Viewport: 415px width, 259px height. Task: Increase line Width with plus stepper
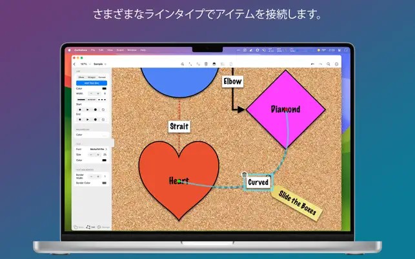(x=98, y=93)
